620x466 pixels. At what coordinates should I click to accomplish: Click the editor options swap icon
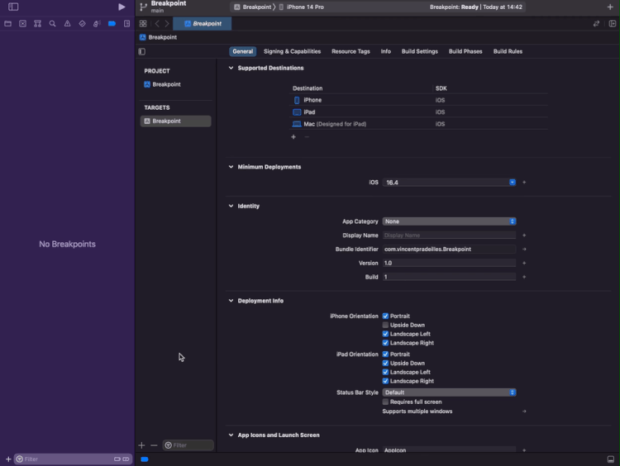[x=596, y=24]
